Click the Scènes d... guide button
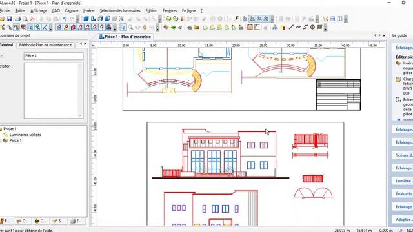 [x=403, y=155]
